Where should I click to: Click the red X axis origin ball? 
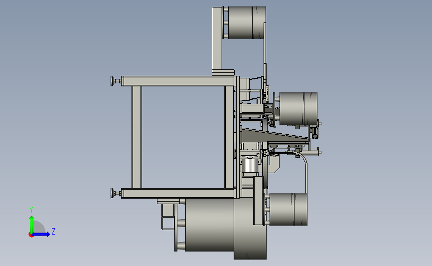click(31, 235)
